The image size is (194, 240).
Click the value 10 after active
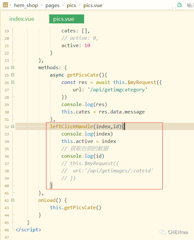point(87,46)
